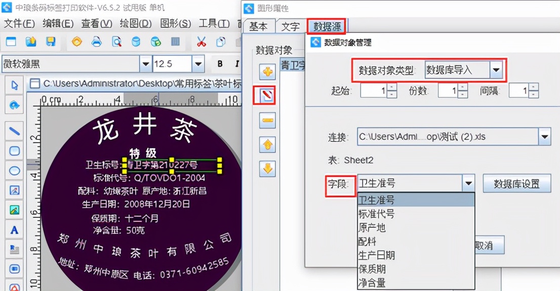Choose 保质期 from the field list
The height and width of the screenshot is (291, 560).
[416, 269]
